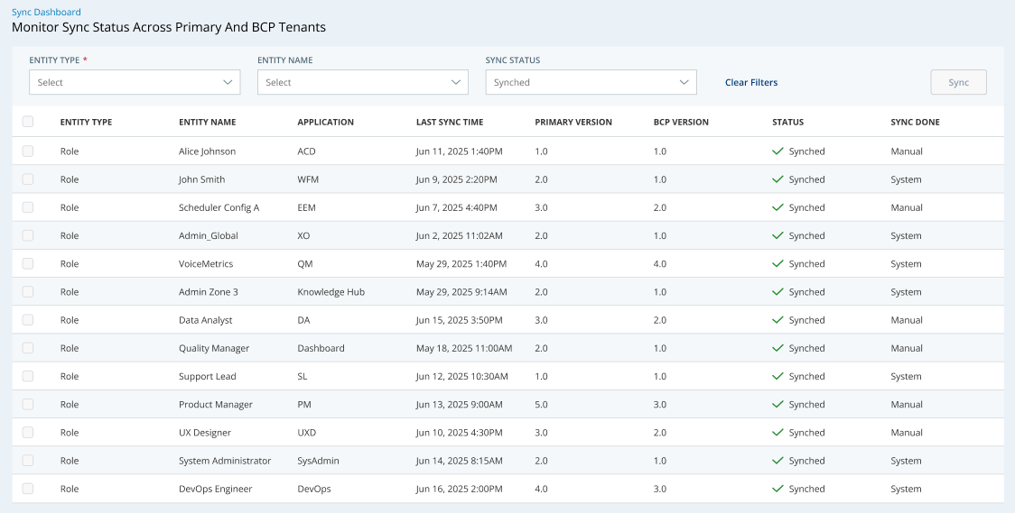Click the Clear Filters link
This screenshot has width=1015, height=513.
click(x=750, y=82)
